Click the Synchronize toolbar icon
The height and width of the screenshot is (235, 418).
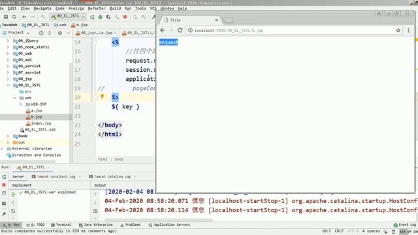click(x=14, y=17)
